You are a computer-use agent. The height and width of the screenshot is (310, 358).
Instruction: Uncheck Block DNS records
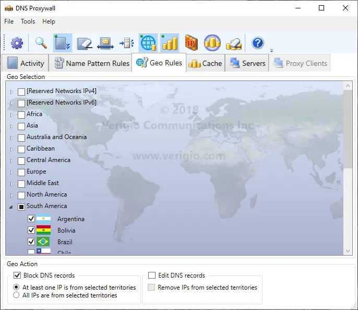click(x=17, y=275)
